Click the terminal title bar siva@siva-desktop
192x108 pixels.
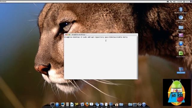[x=79, y=35]
